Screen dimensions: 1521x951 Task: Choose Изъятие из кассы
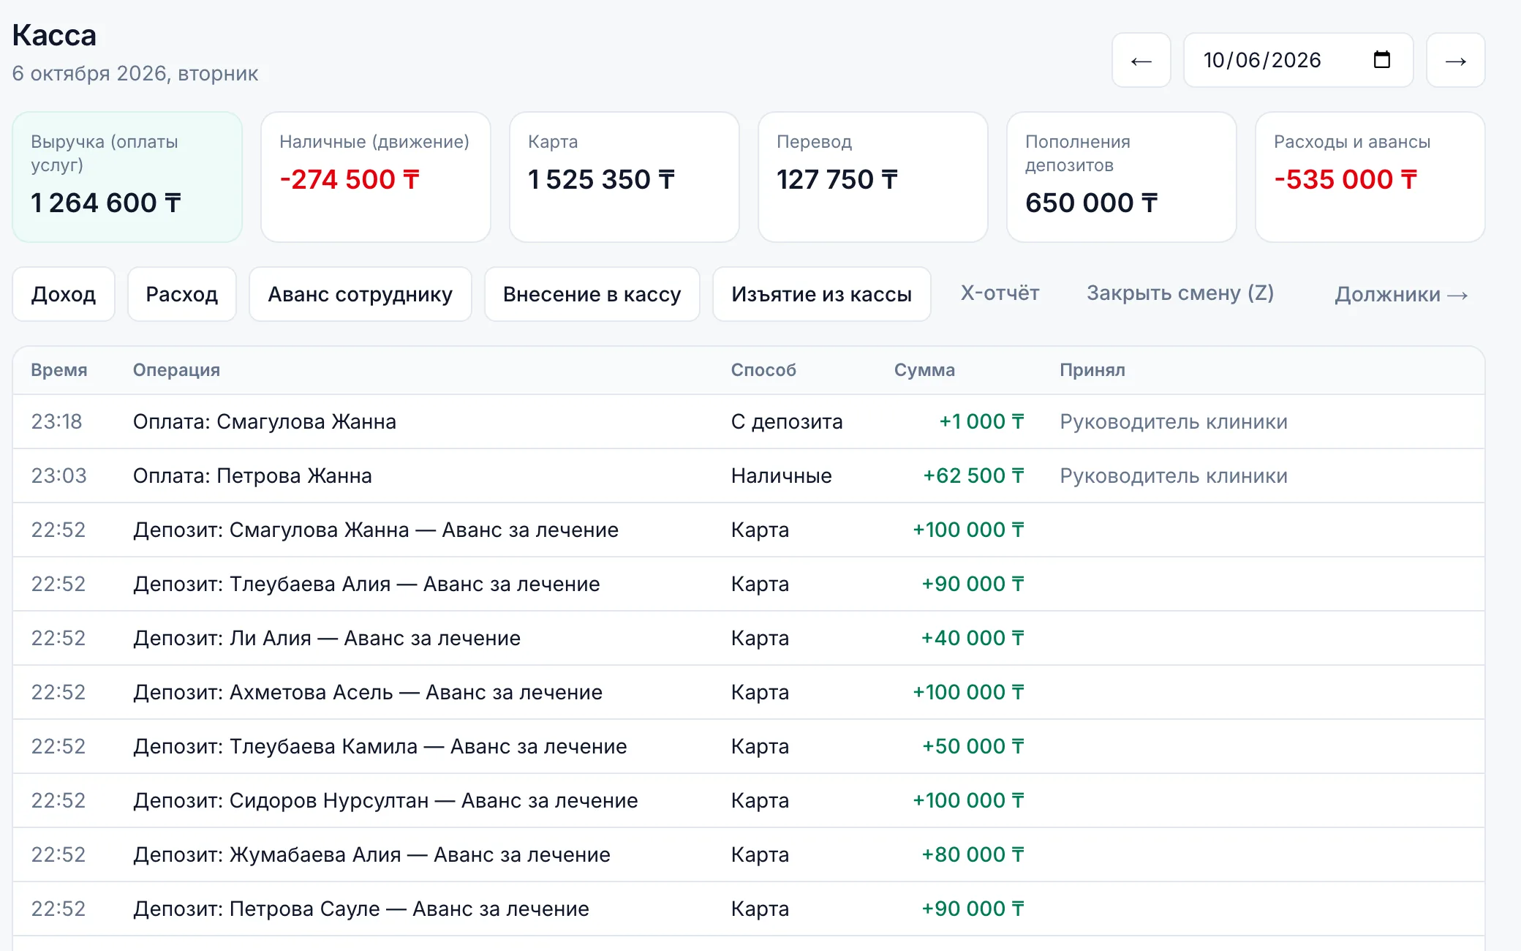coord(821,294)
